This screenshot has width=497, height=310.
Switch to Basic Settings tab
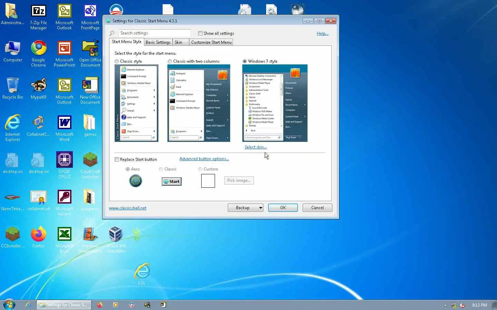click(x=158, y=42)
